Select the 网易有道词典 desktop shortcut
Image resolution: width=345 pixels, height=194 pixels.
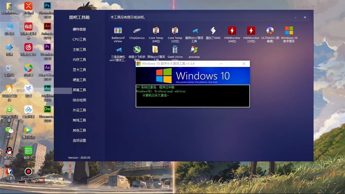pos(28,31)
